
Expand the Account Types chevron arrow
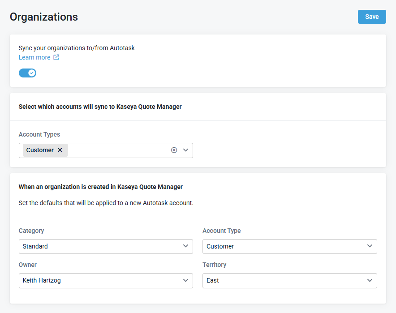click(x=186, y=150)
